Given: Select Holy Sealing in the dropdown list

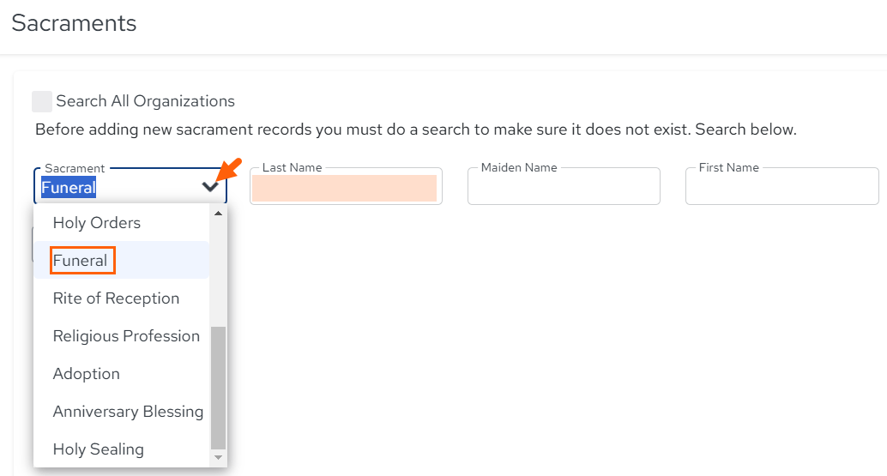Looking at the screenshot, I should pos(122,449).
